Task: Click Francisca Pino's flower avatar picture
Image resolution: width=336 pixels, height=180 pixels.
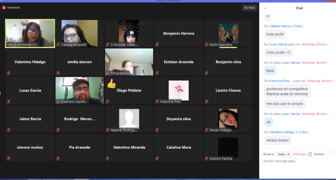Action: click(179, 90)
